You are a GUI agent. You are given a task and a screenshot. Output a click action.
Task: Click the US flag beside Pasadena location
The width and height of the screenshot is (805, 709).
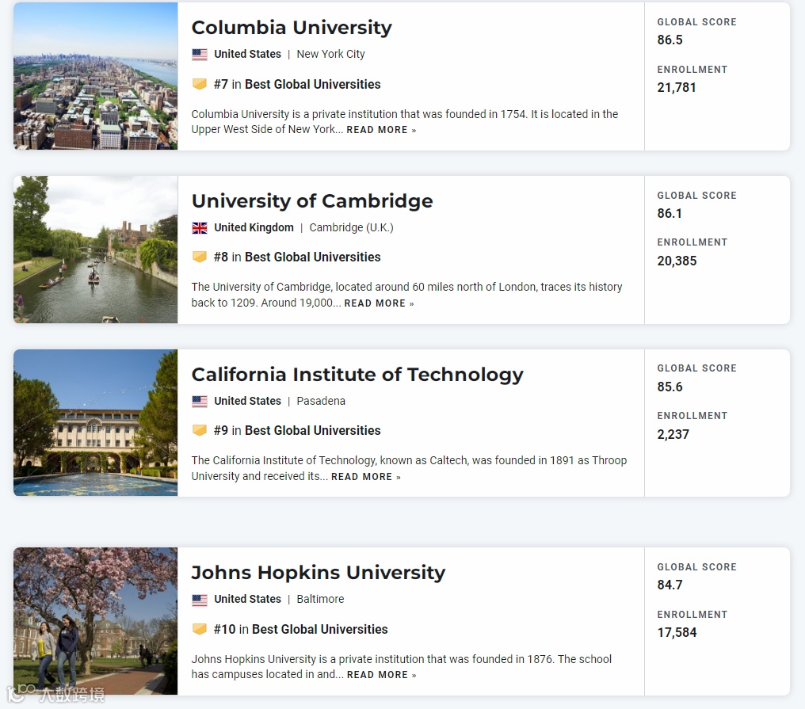click(200, 402)
